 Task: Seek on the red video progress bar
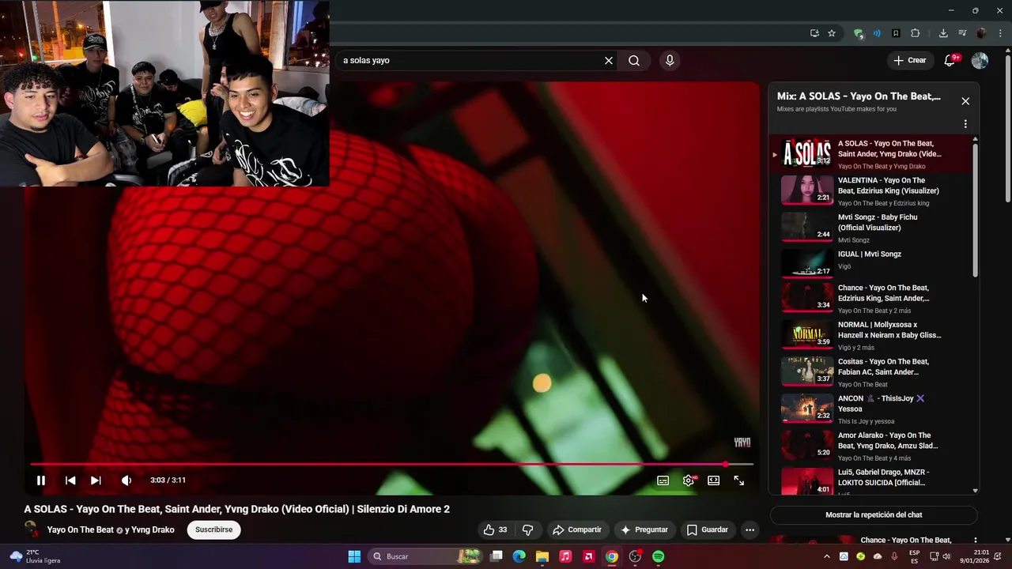point(391,464)
